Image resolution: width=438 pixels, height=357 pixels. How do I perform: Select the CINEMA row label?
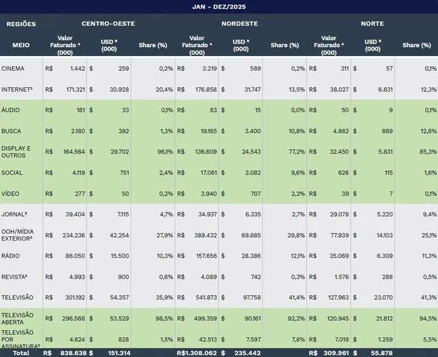tap(13, 68)
